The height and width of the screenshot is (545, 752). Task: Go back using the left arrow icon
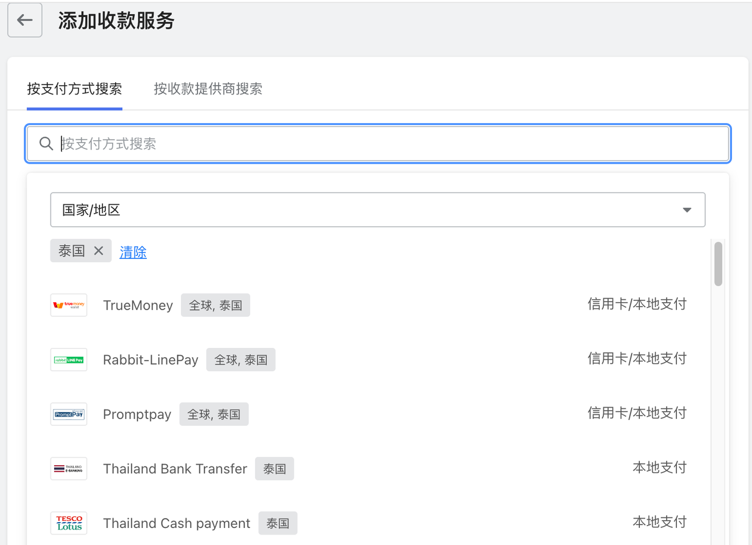24,20
